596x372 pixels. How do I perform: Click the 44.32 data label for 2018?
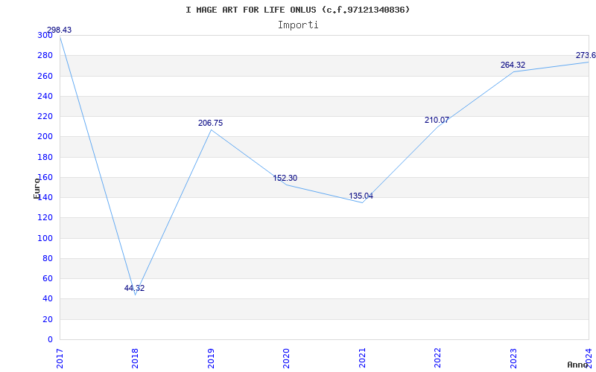pyautogui.click(x=134, y=288)
